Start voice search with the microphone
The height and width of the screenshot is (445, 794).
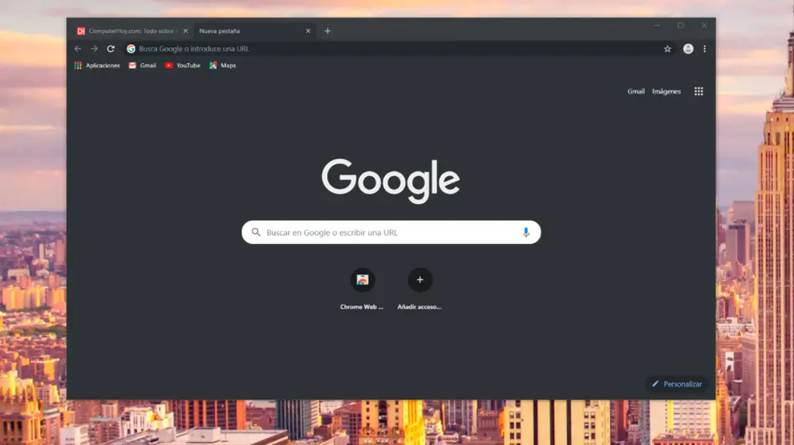coord(526,232)
